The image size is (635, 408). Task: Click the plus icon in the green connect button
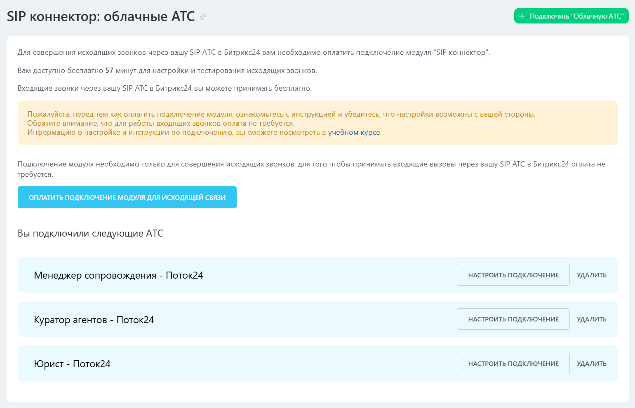point(522,16)
